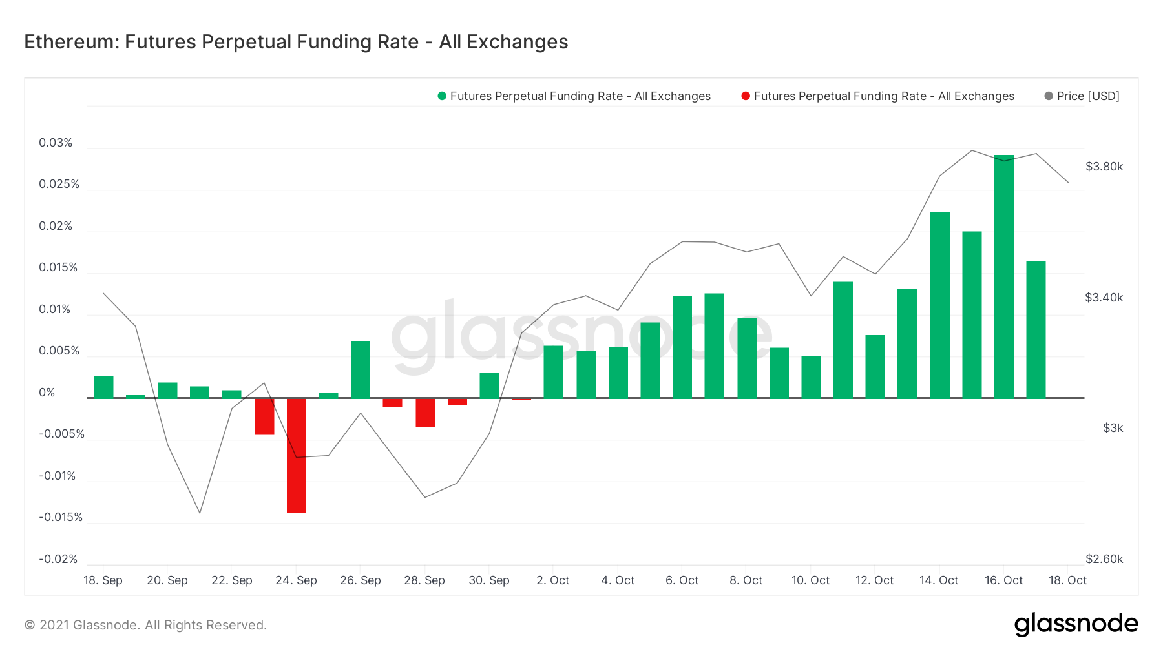The width and height of the screenshot is (1163, 654).
Task: Click the green bar at 14. Oct
Action: [939, 305]
